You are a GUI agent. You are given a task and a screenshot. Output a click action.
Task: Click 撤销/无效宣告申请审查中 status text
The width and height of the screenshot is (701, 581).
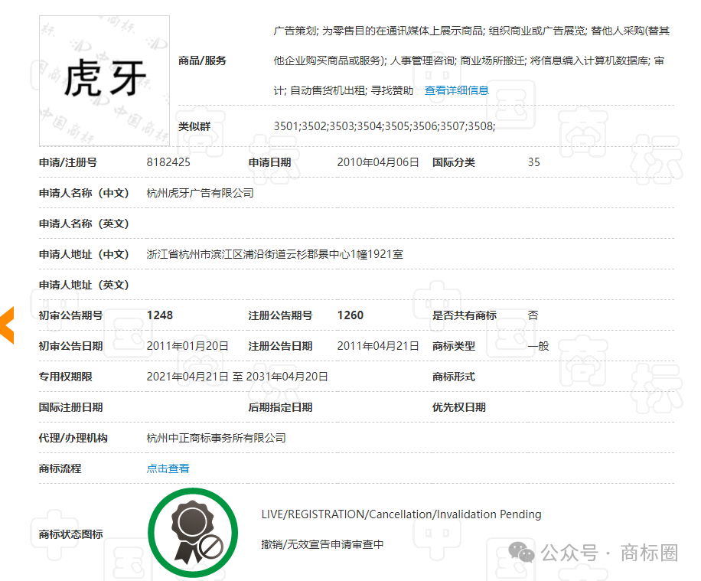[323, 544]
